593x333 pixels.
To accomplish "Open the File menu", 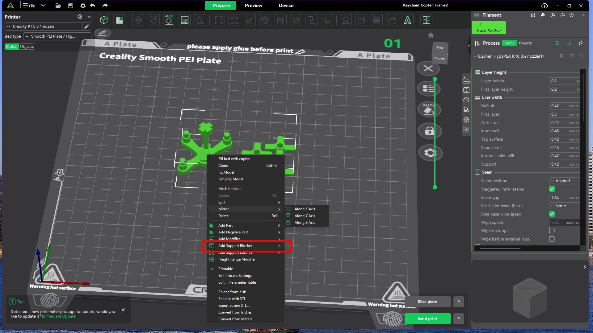I will tap(29, 6).
